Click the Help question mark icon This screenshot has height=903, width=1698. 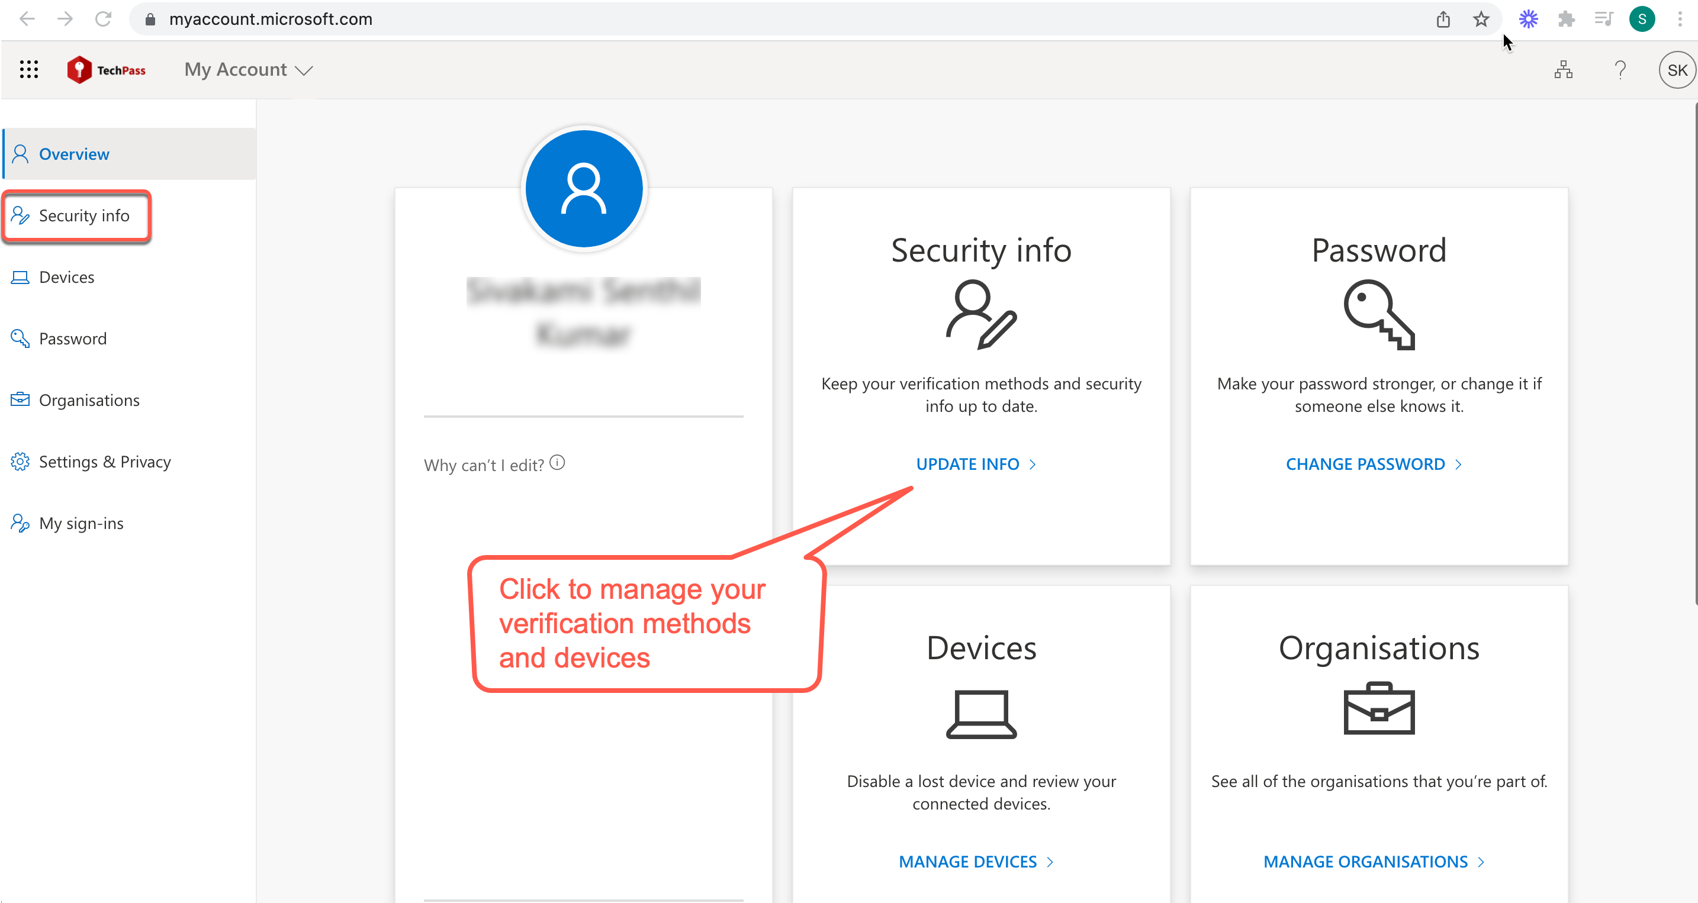point(1621,69)
